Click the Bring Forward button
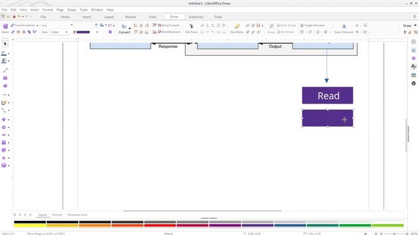Viewport: 419px width, 236px height. point(168,25)
